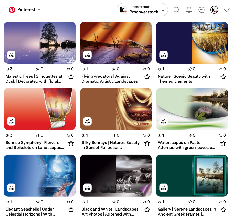Open the Black and White Landscapes title

[x=110, y=212]
